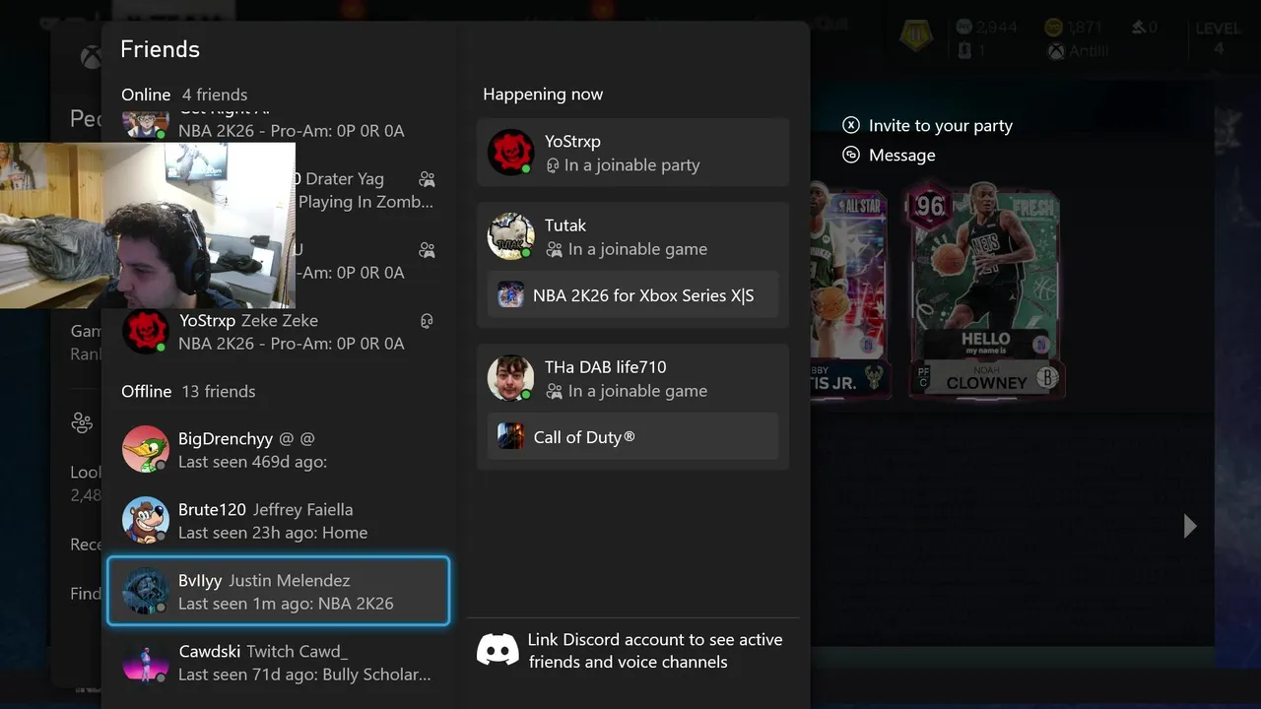Click YoStrxp red gear avatar in friends list

tap(146, 331)
